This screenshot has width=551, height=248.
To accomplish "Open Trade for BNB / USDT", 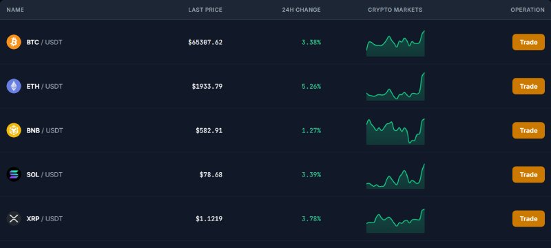I will pyautogui.click(x=528, y=130).
